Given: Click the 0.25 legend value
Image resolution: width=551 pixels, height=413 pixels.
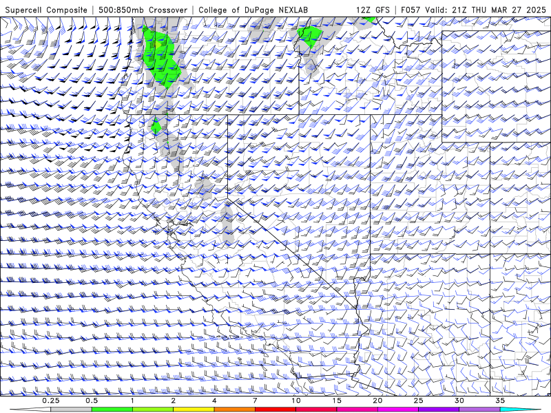Looking at the screenshot, I should [51, 401].
